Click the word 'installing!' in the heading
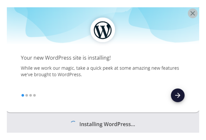The image size is (206, 140). tap(99, 58)
